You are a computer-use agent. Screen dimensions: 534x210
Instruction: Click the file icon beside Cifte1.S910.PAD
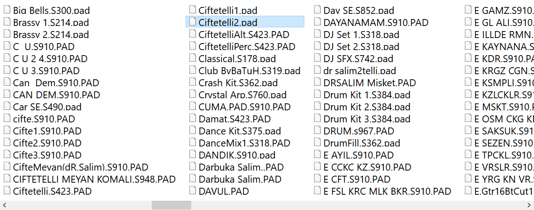[7, 130]
